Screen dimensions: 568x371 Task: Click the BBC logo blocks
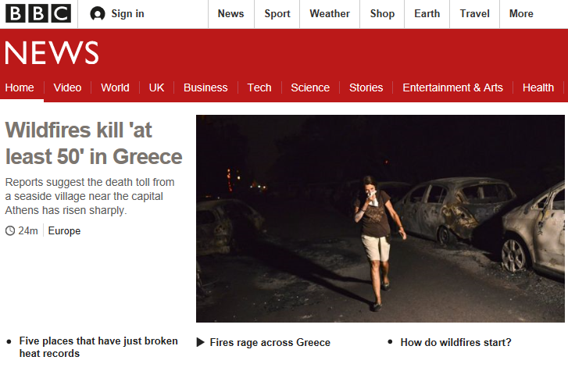[38, 13]
